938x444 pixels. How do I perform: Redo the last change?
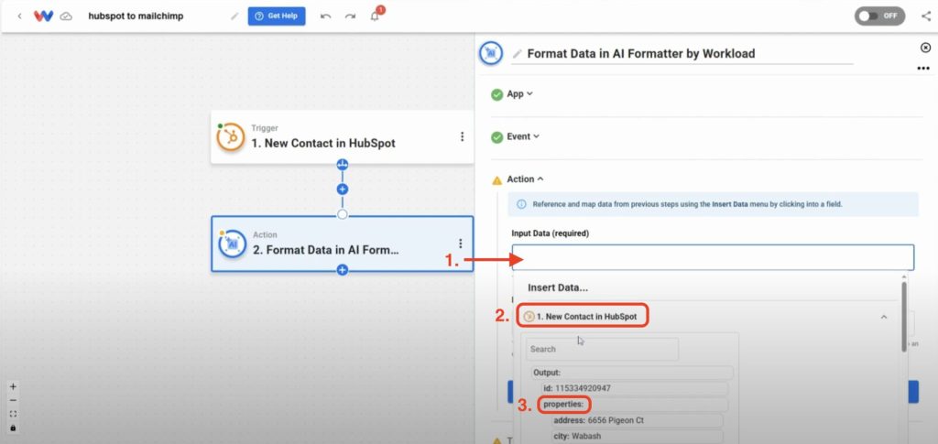tap(350, 16)
